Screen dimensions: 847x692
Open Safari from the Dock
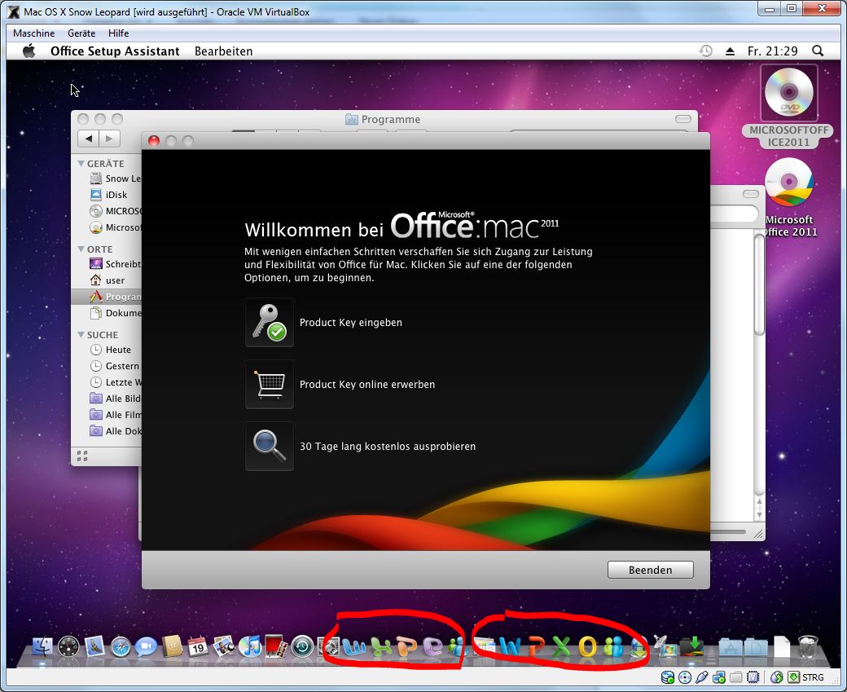tap(122, 648)
